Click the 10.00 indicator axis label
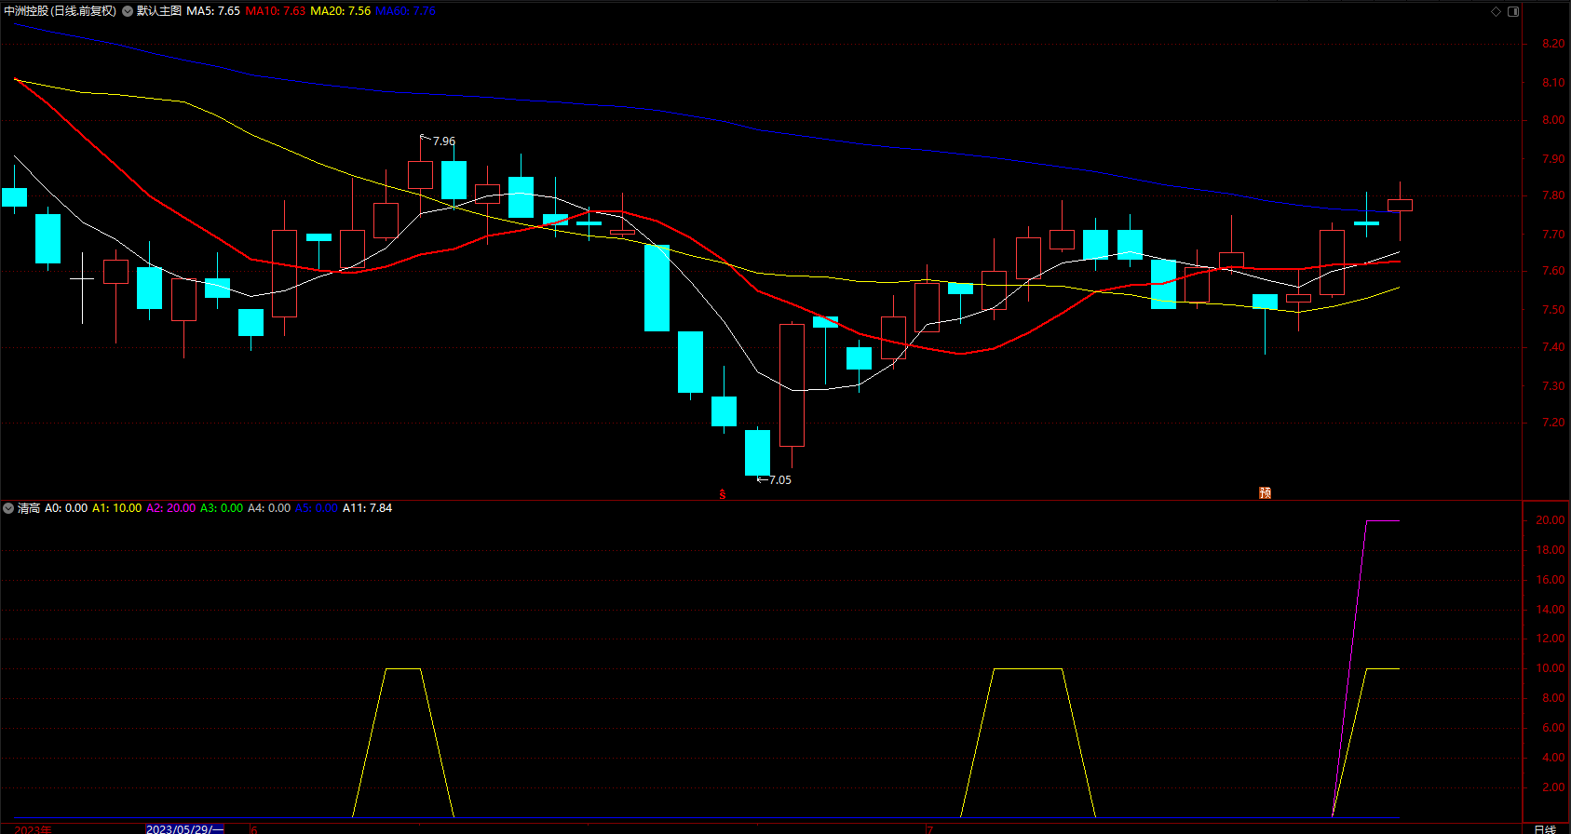The width and height of the screenshot is (1571, 834). pyautogui.click(x=1551, y=668)
